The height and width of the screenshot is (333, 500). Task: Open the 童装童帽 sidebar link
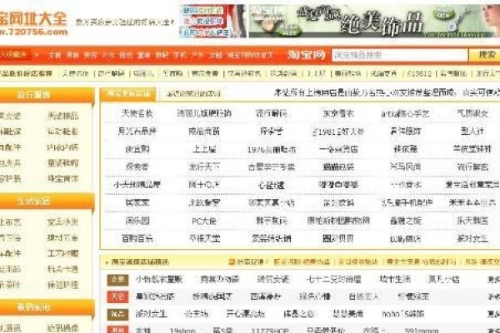(62, 163)
